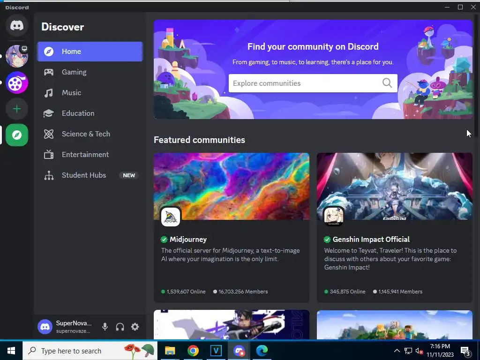Screen dimensions: 480x360
Task: Open File Explorer from the taskbar
Action: tap(170, 351)
